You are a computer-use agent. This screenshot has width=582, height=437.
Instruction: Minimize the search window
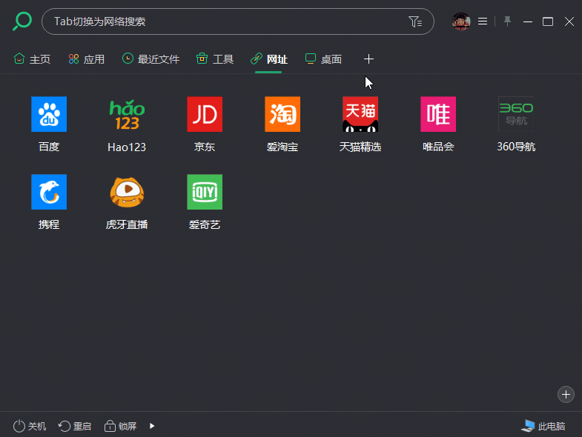coord(528,21)
